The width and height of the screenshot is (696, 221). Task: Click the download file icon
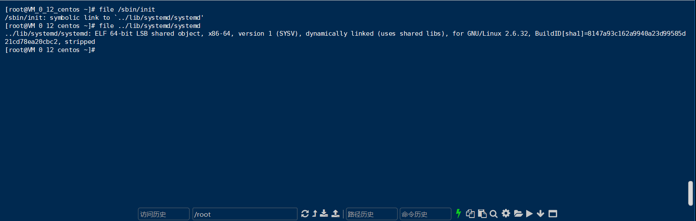pyautogui.click(x=324, y=213)
